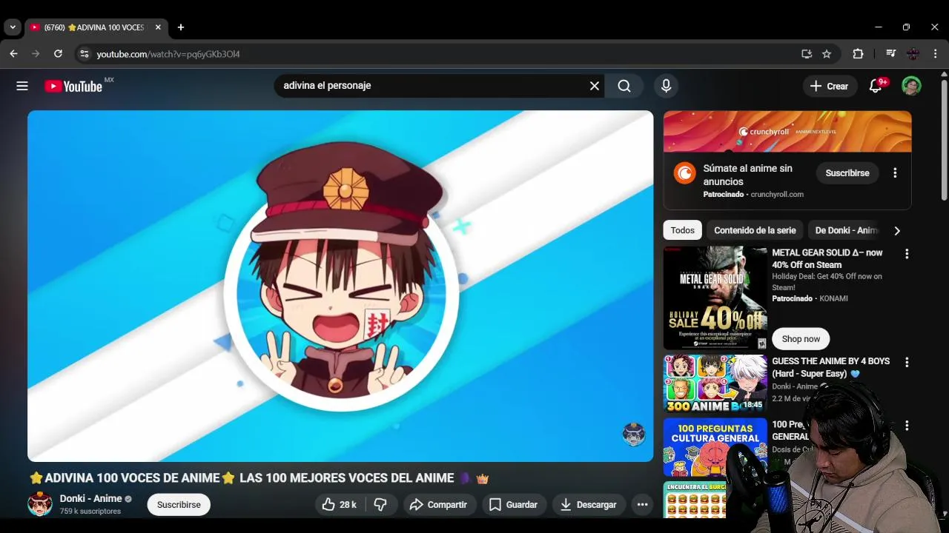Run search with magnifier button
949x533 pixels.
coord(624,86)
